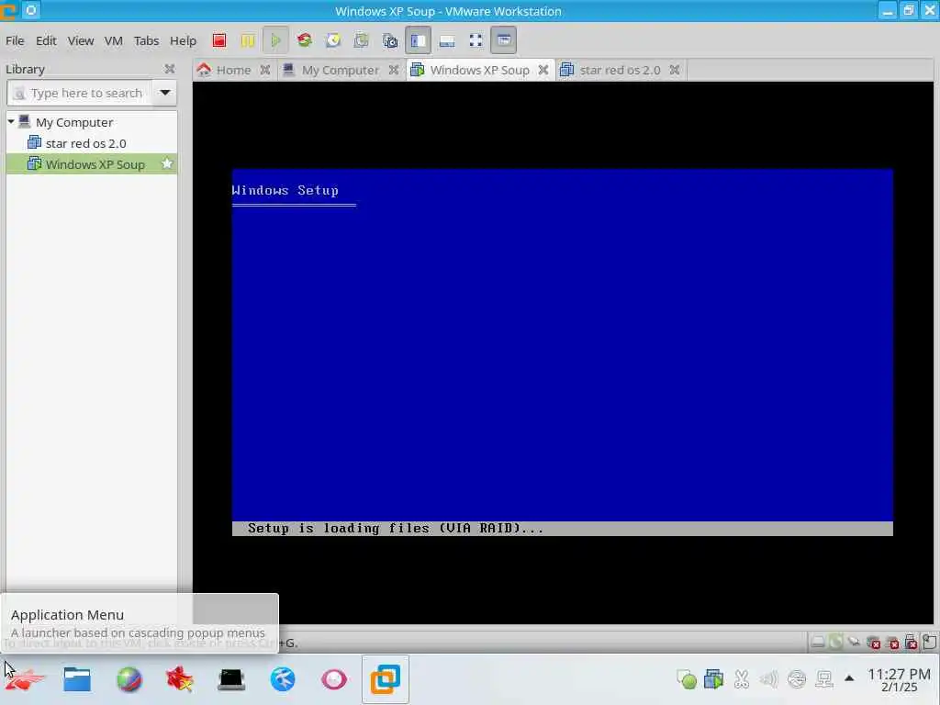Click the Restart VM toolbar icon
The width and height of the screenshot is (940, 705).
(305, 40)
